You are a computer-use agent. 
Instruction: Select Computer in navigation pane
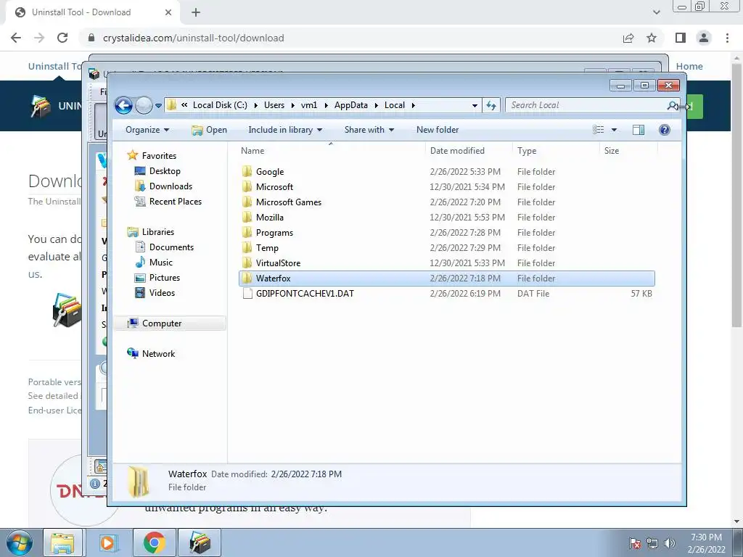click(162, 323)
